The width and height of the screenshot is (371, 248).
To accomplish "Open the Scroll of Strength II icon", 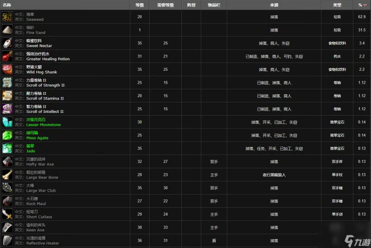I will (7, 83).
